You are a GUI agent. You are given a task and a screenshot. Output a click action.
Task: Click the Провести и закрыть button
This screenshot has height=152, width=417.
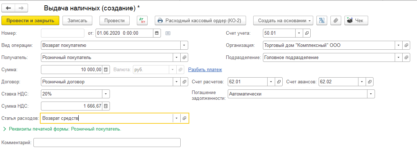click(30, 21)
